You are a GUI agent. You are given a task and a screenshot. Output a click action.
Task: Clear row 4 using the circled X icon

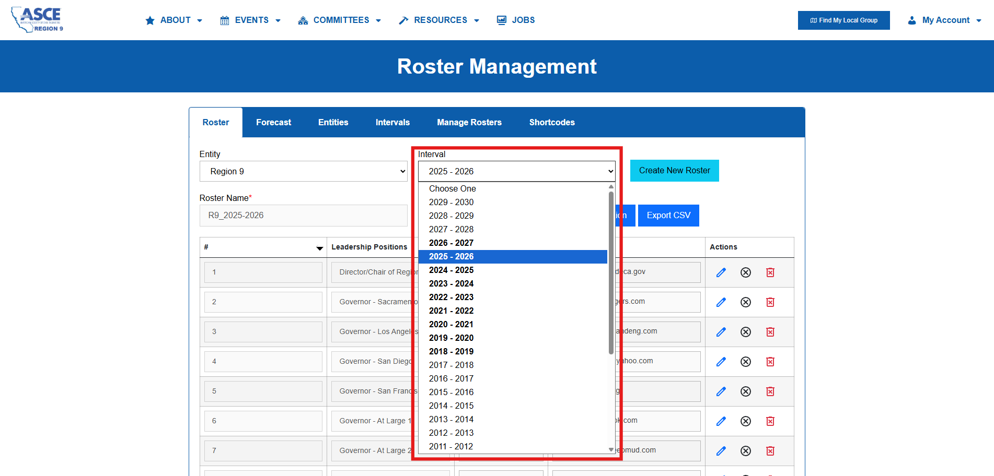coord(746,362)
